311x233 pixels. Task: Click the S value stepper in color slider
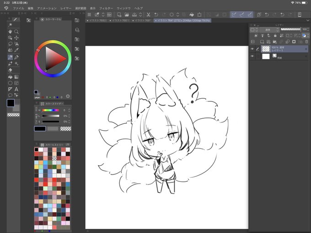click(69, 122)
